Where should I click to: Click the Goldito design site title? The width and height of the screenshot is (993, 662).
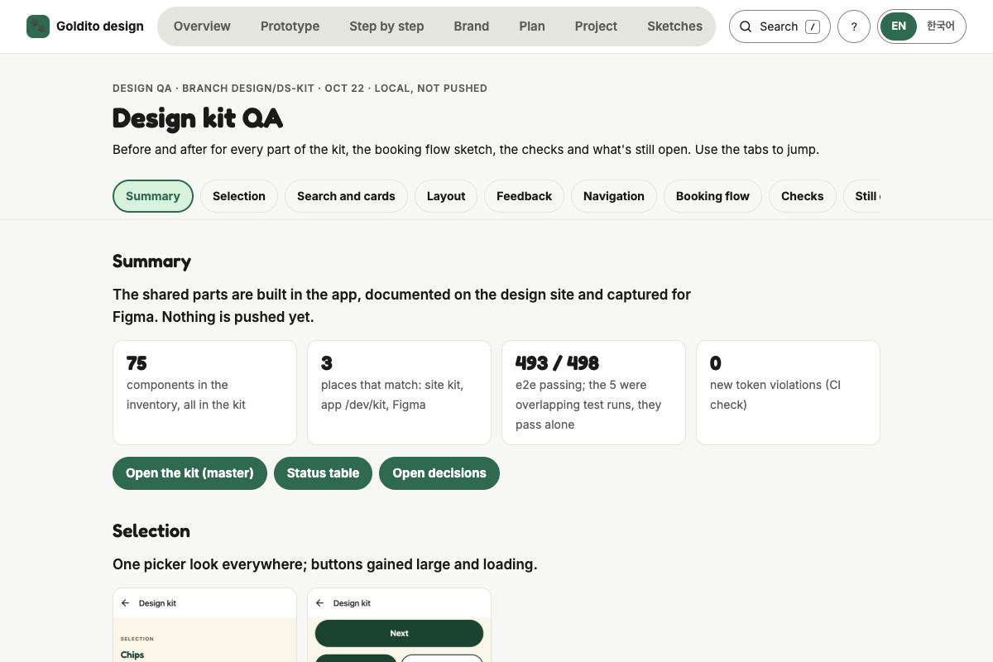(100, 26)
